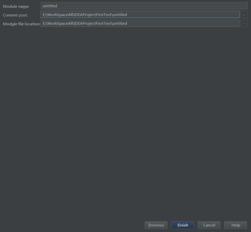The height and width of the screenshot is (232, 251).
Task: Click the 'Module name:' label
Action: click(x=16, y=7)
